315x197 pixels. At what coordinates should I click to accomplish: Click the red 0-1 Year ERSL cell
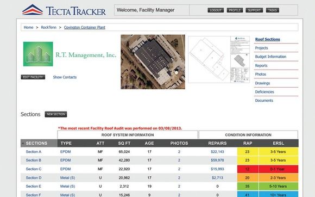tap(279, 169)
